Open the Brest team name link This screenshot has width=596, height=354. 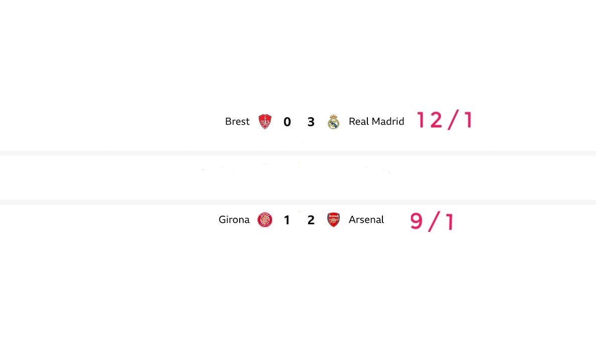tap(237, 121)
